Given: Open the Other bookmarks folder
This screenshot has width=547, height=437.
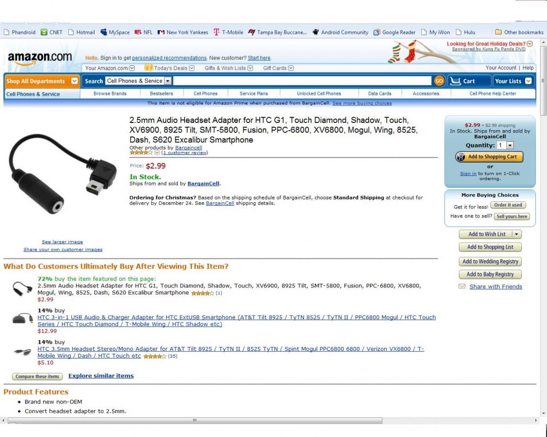Looking at the screenshot, I should (519, 32).
